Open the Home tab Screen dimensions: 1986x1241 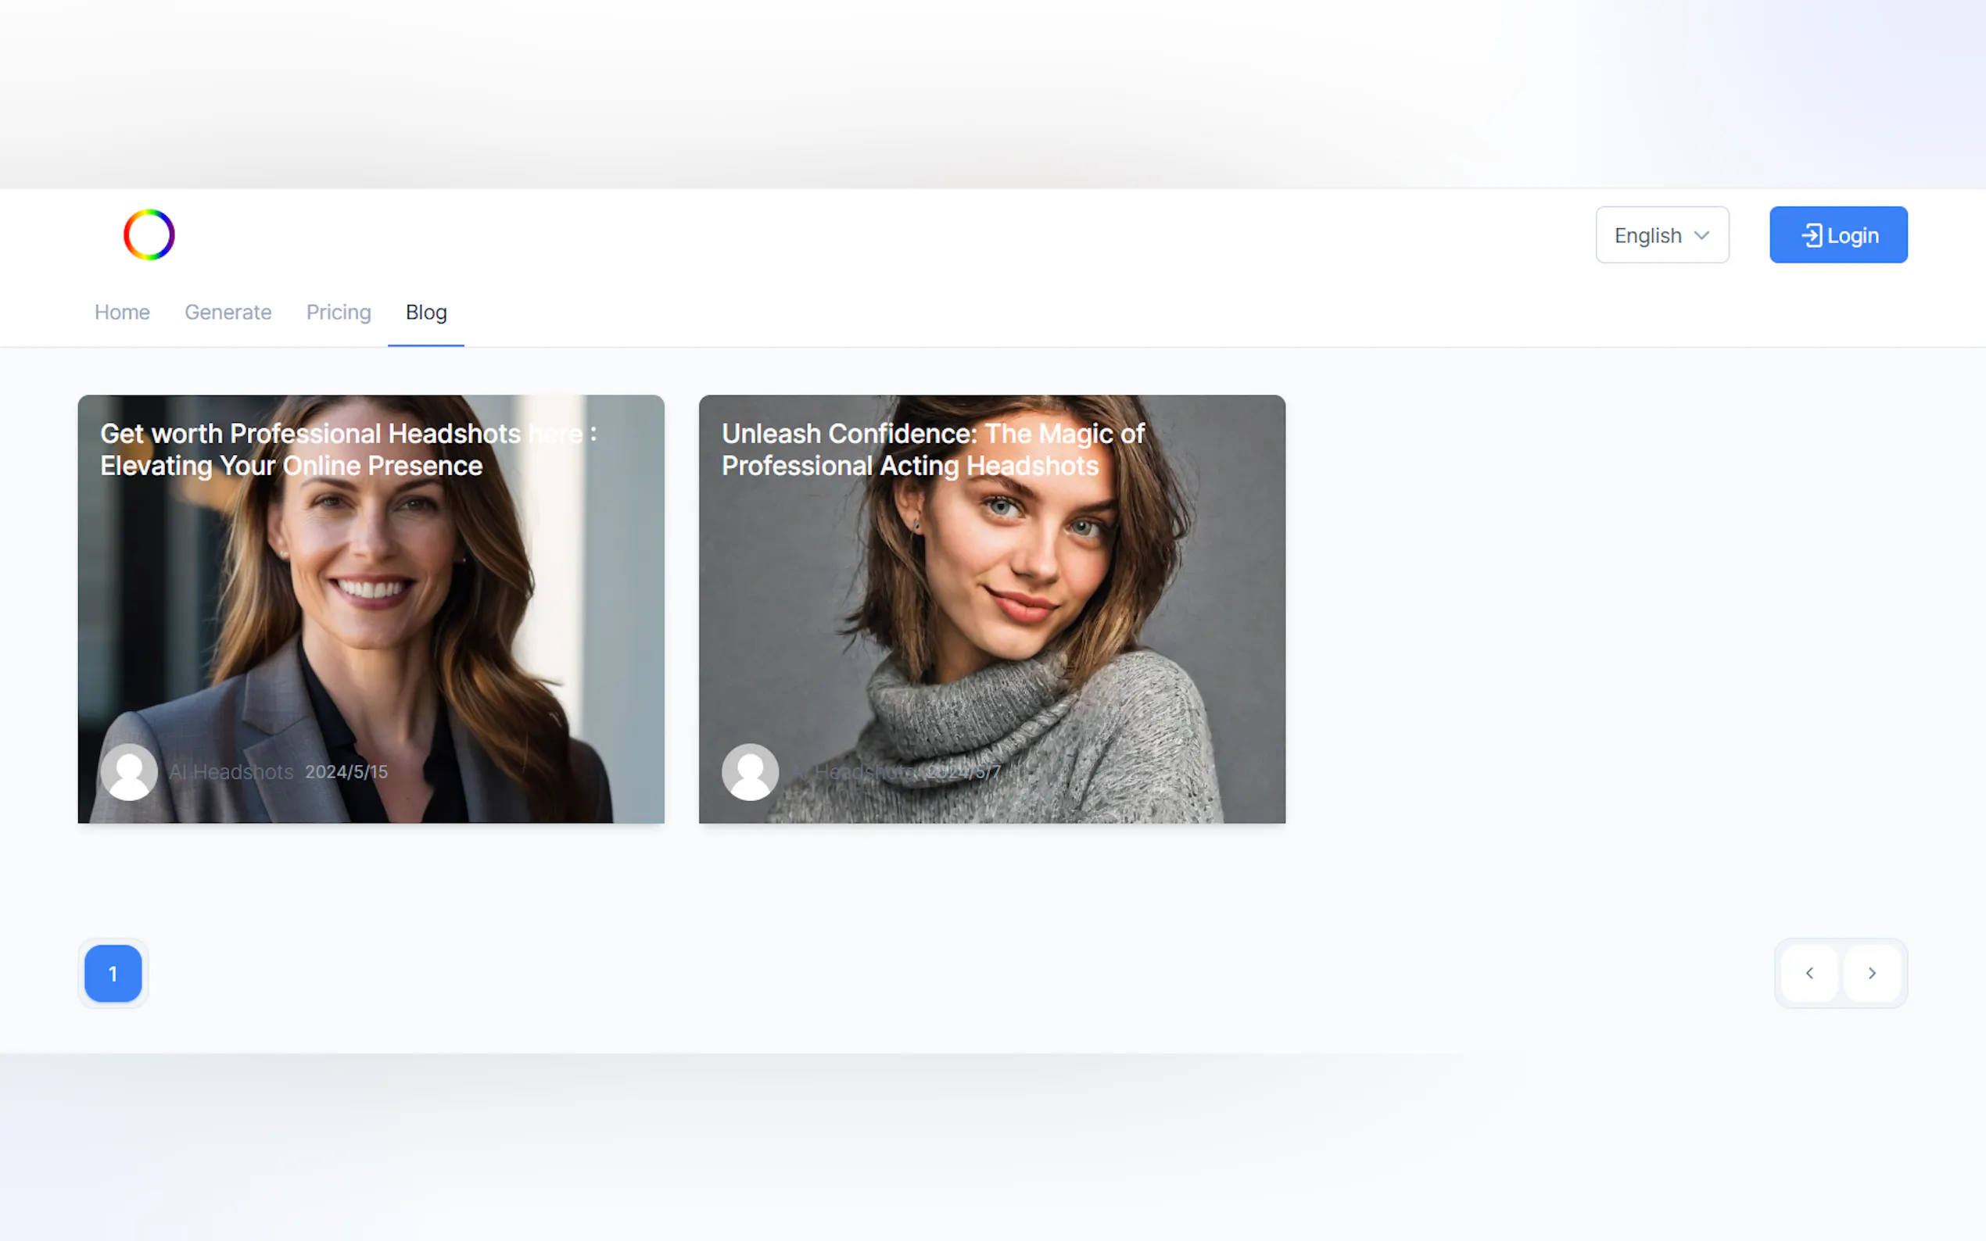coord(121,313)
